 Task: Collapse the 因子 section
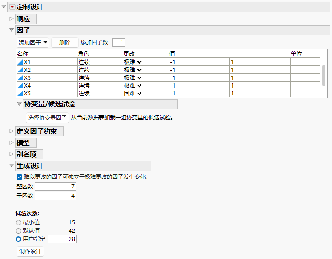coord(12,30)
